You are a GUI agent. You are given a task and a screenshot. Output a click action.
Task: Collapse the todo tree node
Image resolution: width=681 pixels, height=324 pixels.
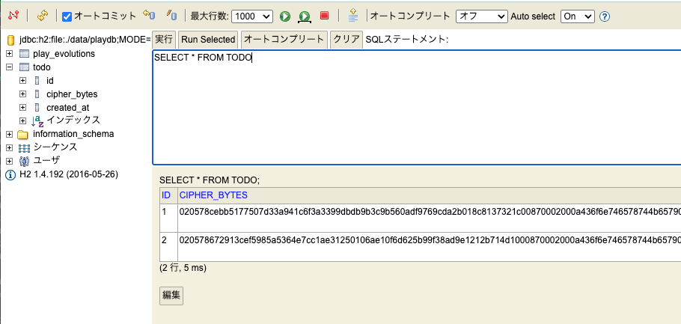tap(9, 67)
